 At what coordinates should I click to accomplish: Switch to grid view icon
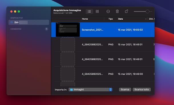pyautogui.click(x=97, y=11)
